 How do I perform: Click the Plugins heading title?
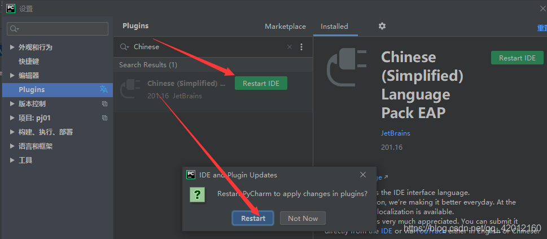[x=135, y=26]
